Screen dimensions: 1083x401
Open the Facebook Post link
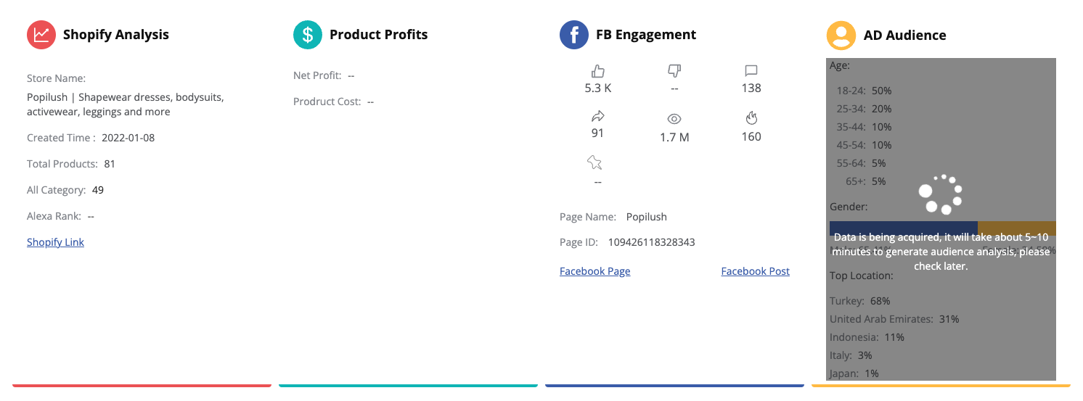pyautogui.click(x=755, y=271)
